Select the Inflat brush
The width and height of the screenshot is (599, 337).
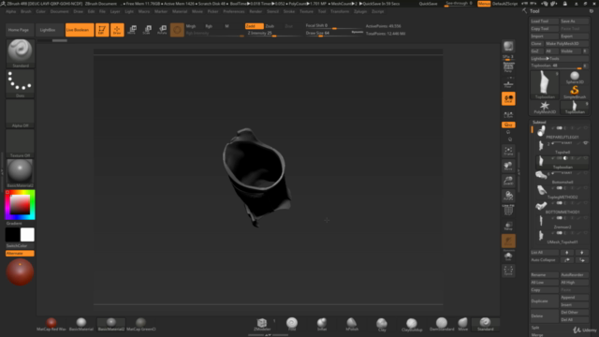point(322,324)
